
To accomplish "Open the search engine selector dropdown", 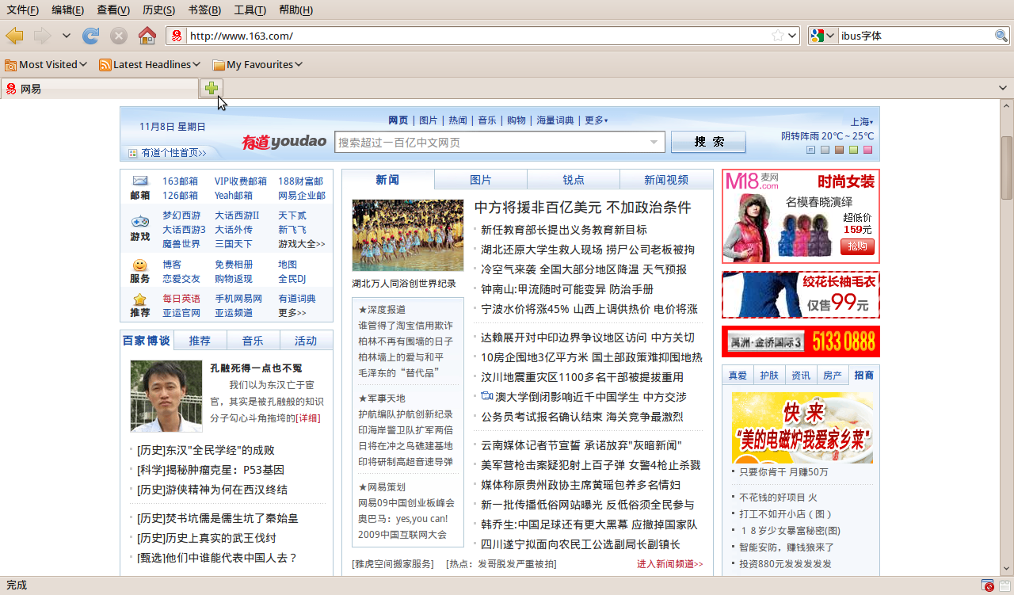I will pyautogui.click(x=823, y=36).
